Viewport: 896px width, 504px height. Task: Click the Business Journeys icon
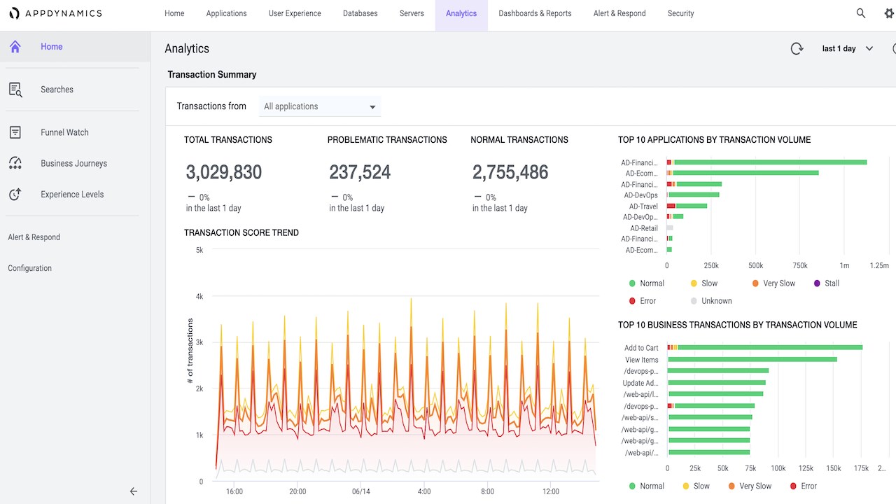(15, 163)
